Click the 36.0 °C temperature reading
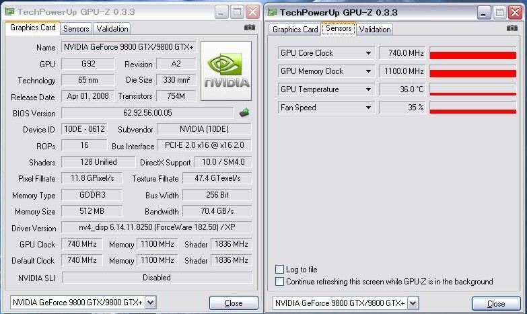The height and width of the screenshot is (314, 527). pyautogui.click(x=402, y=89)
